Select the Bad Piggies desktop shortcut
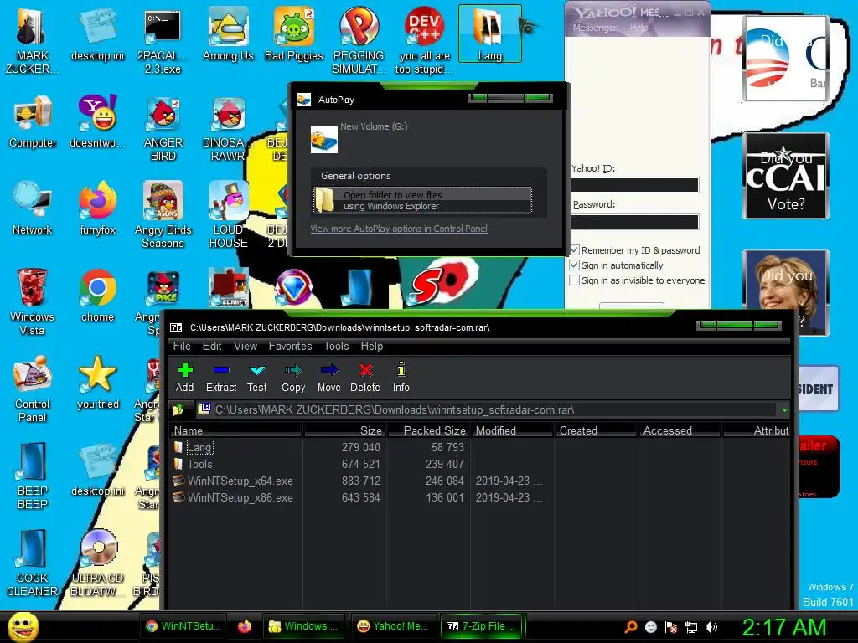This screenshot has width=858, height=643. [294, 35]
